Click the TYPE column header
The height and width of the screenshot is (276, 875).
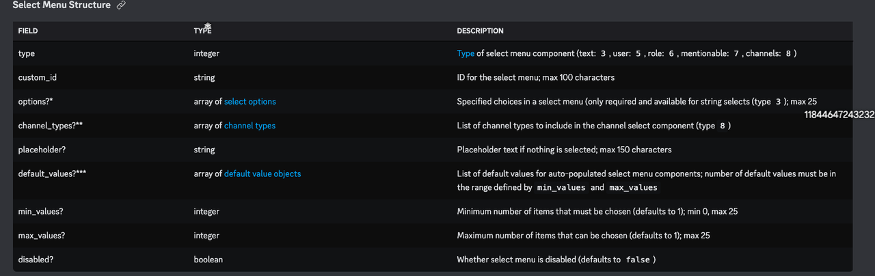coord(203,31)
